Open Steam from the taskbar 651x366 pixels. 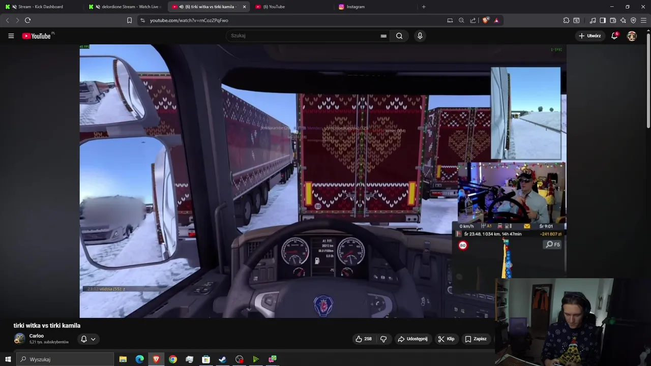pos(223,359)
